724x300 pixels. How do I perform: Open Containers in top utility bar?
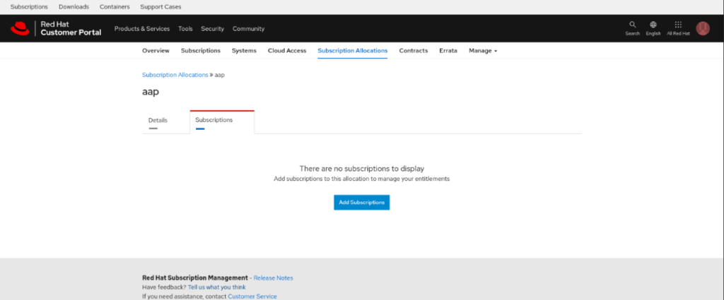click(115, 7)
